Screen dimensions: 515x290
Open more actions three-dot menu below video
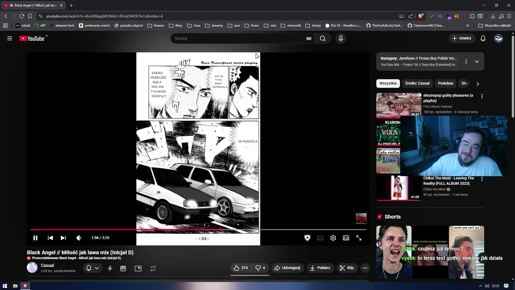click(x=365, y=268)
